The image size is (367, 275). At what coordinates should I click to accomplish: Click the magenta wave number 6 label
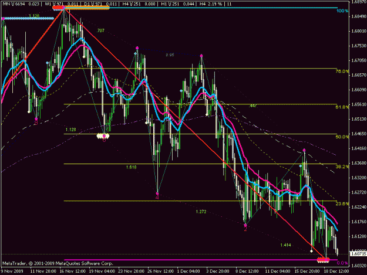point(104,140)
